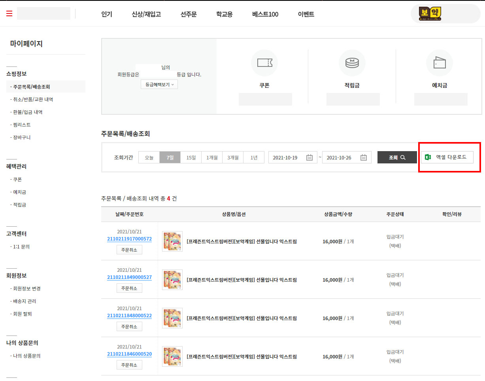This screenshot has width=485, height=381.
Task: Open the end date calendar picker icon
Action: (364, 157)
